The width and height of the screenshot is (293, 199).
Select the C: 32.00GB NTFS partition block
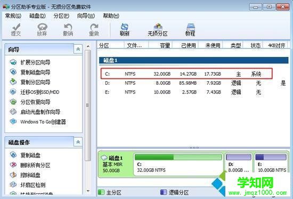pos(178,164)
